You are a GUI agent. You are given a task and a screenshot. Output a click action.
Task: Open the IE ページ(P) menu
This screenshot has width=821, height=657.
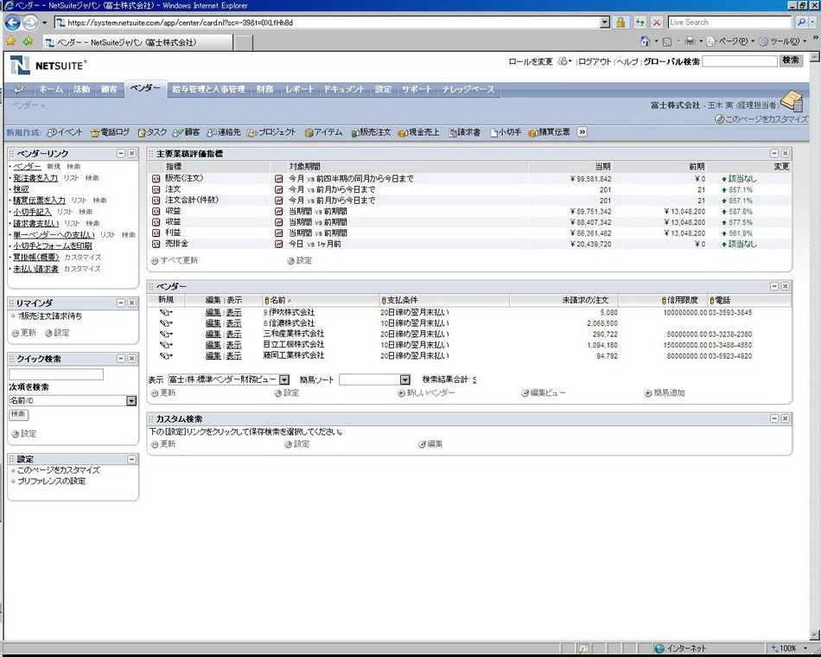point(730,41)
